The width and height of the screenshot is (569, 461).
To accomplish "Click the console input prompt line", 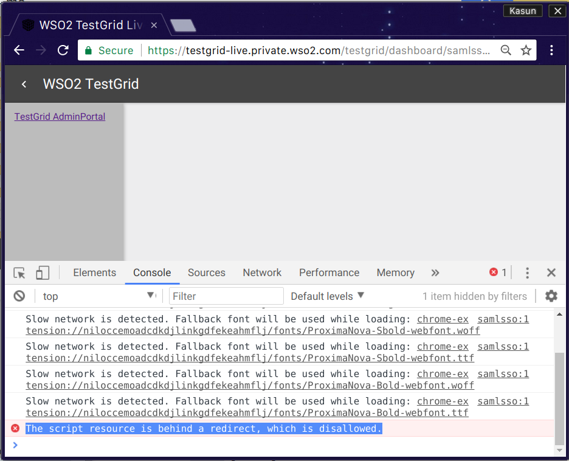I will [280, 445].
